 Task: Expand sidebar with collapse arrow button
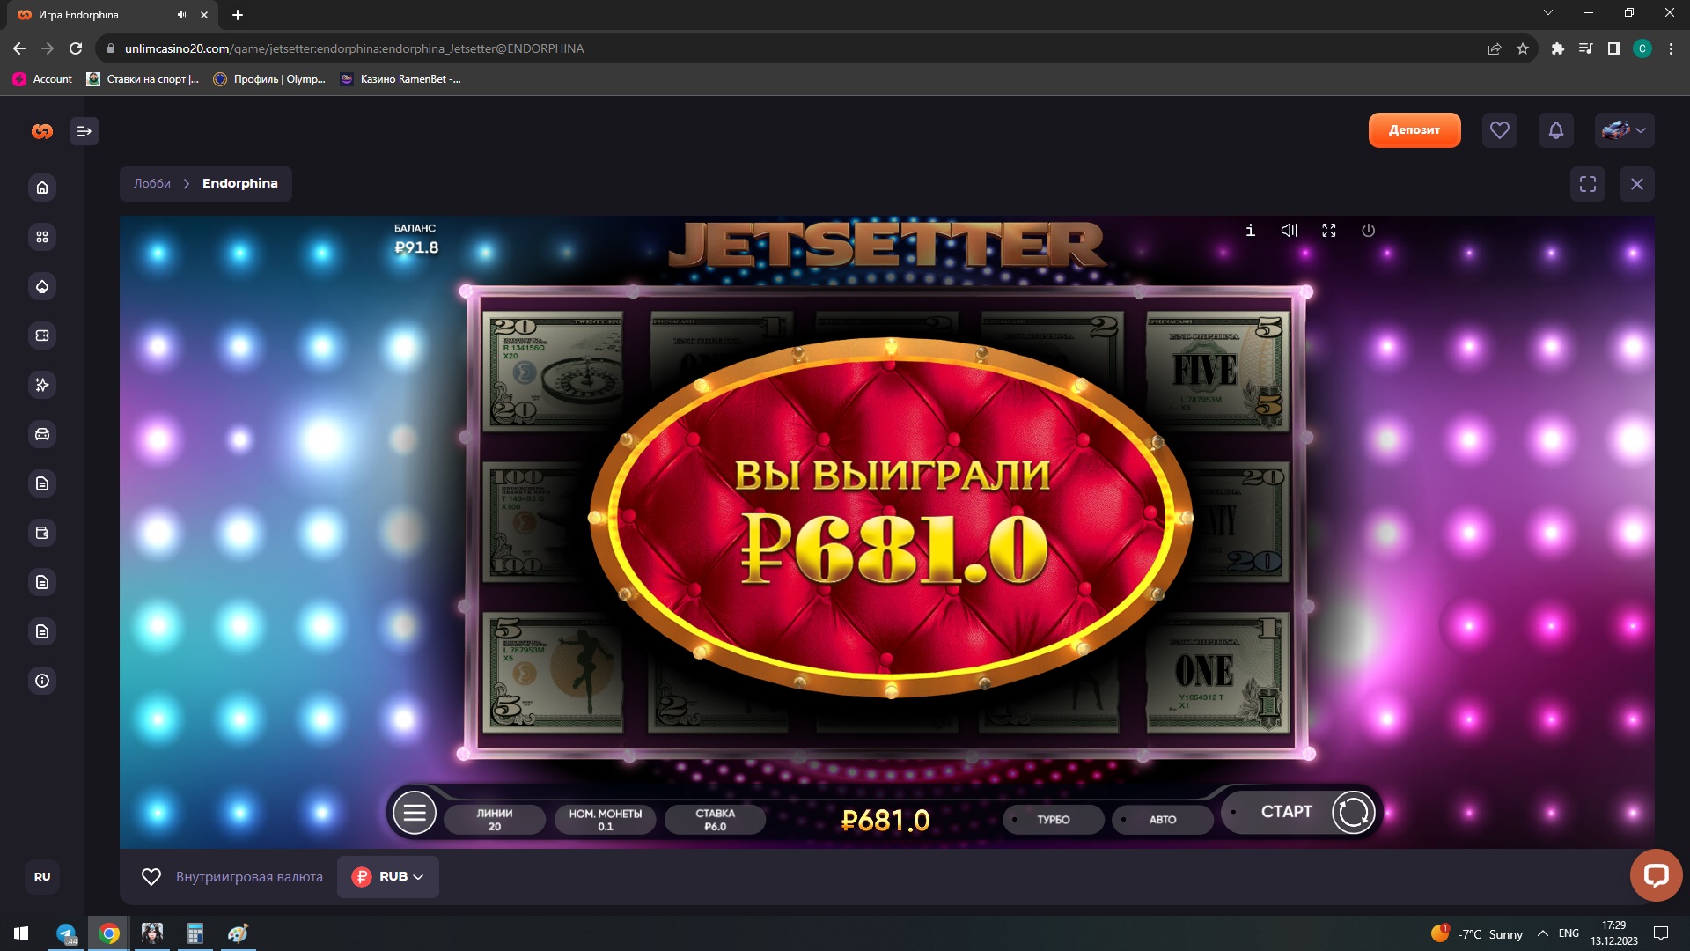[84, 131]
